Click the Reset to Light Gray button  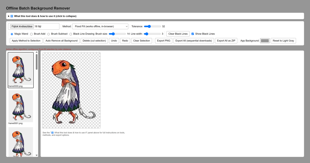283,41
